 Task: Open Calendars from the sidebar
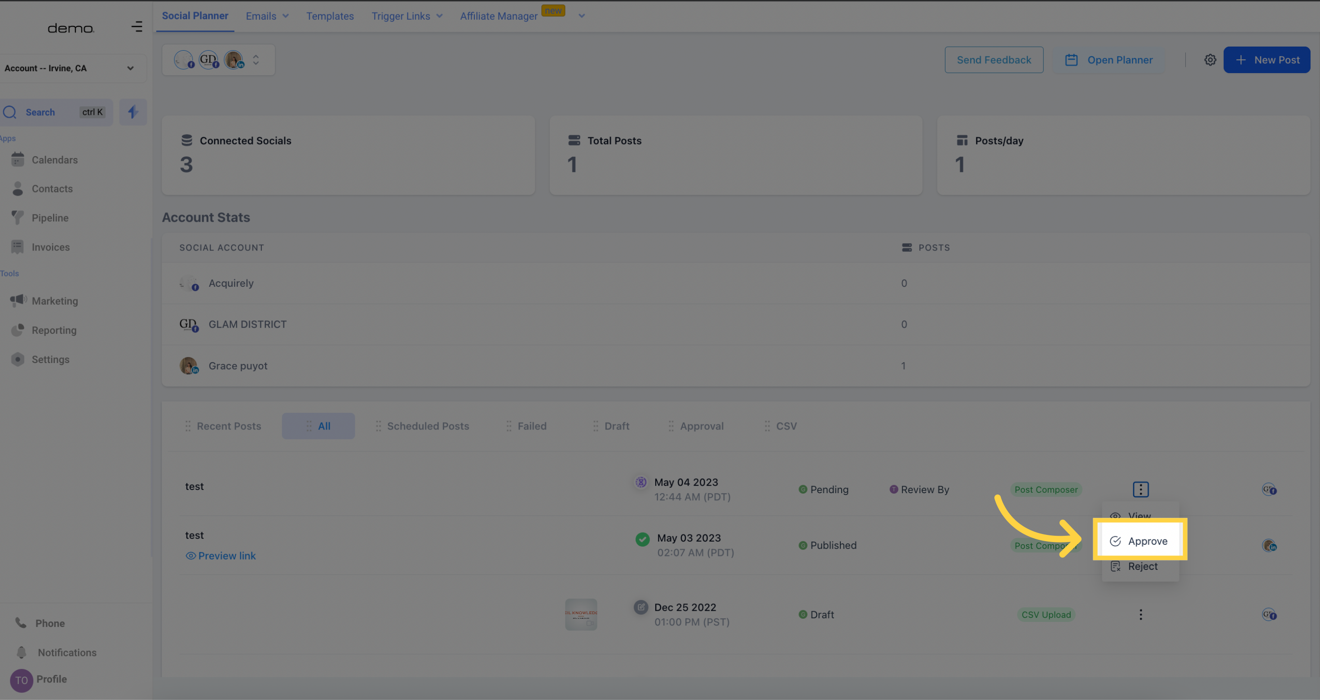[x=54, y=160]
